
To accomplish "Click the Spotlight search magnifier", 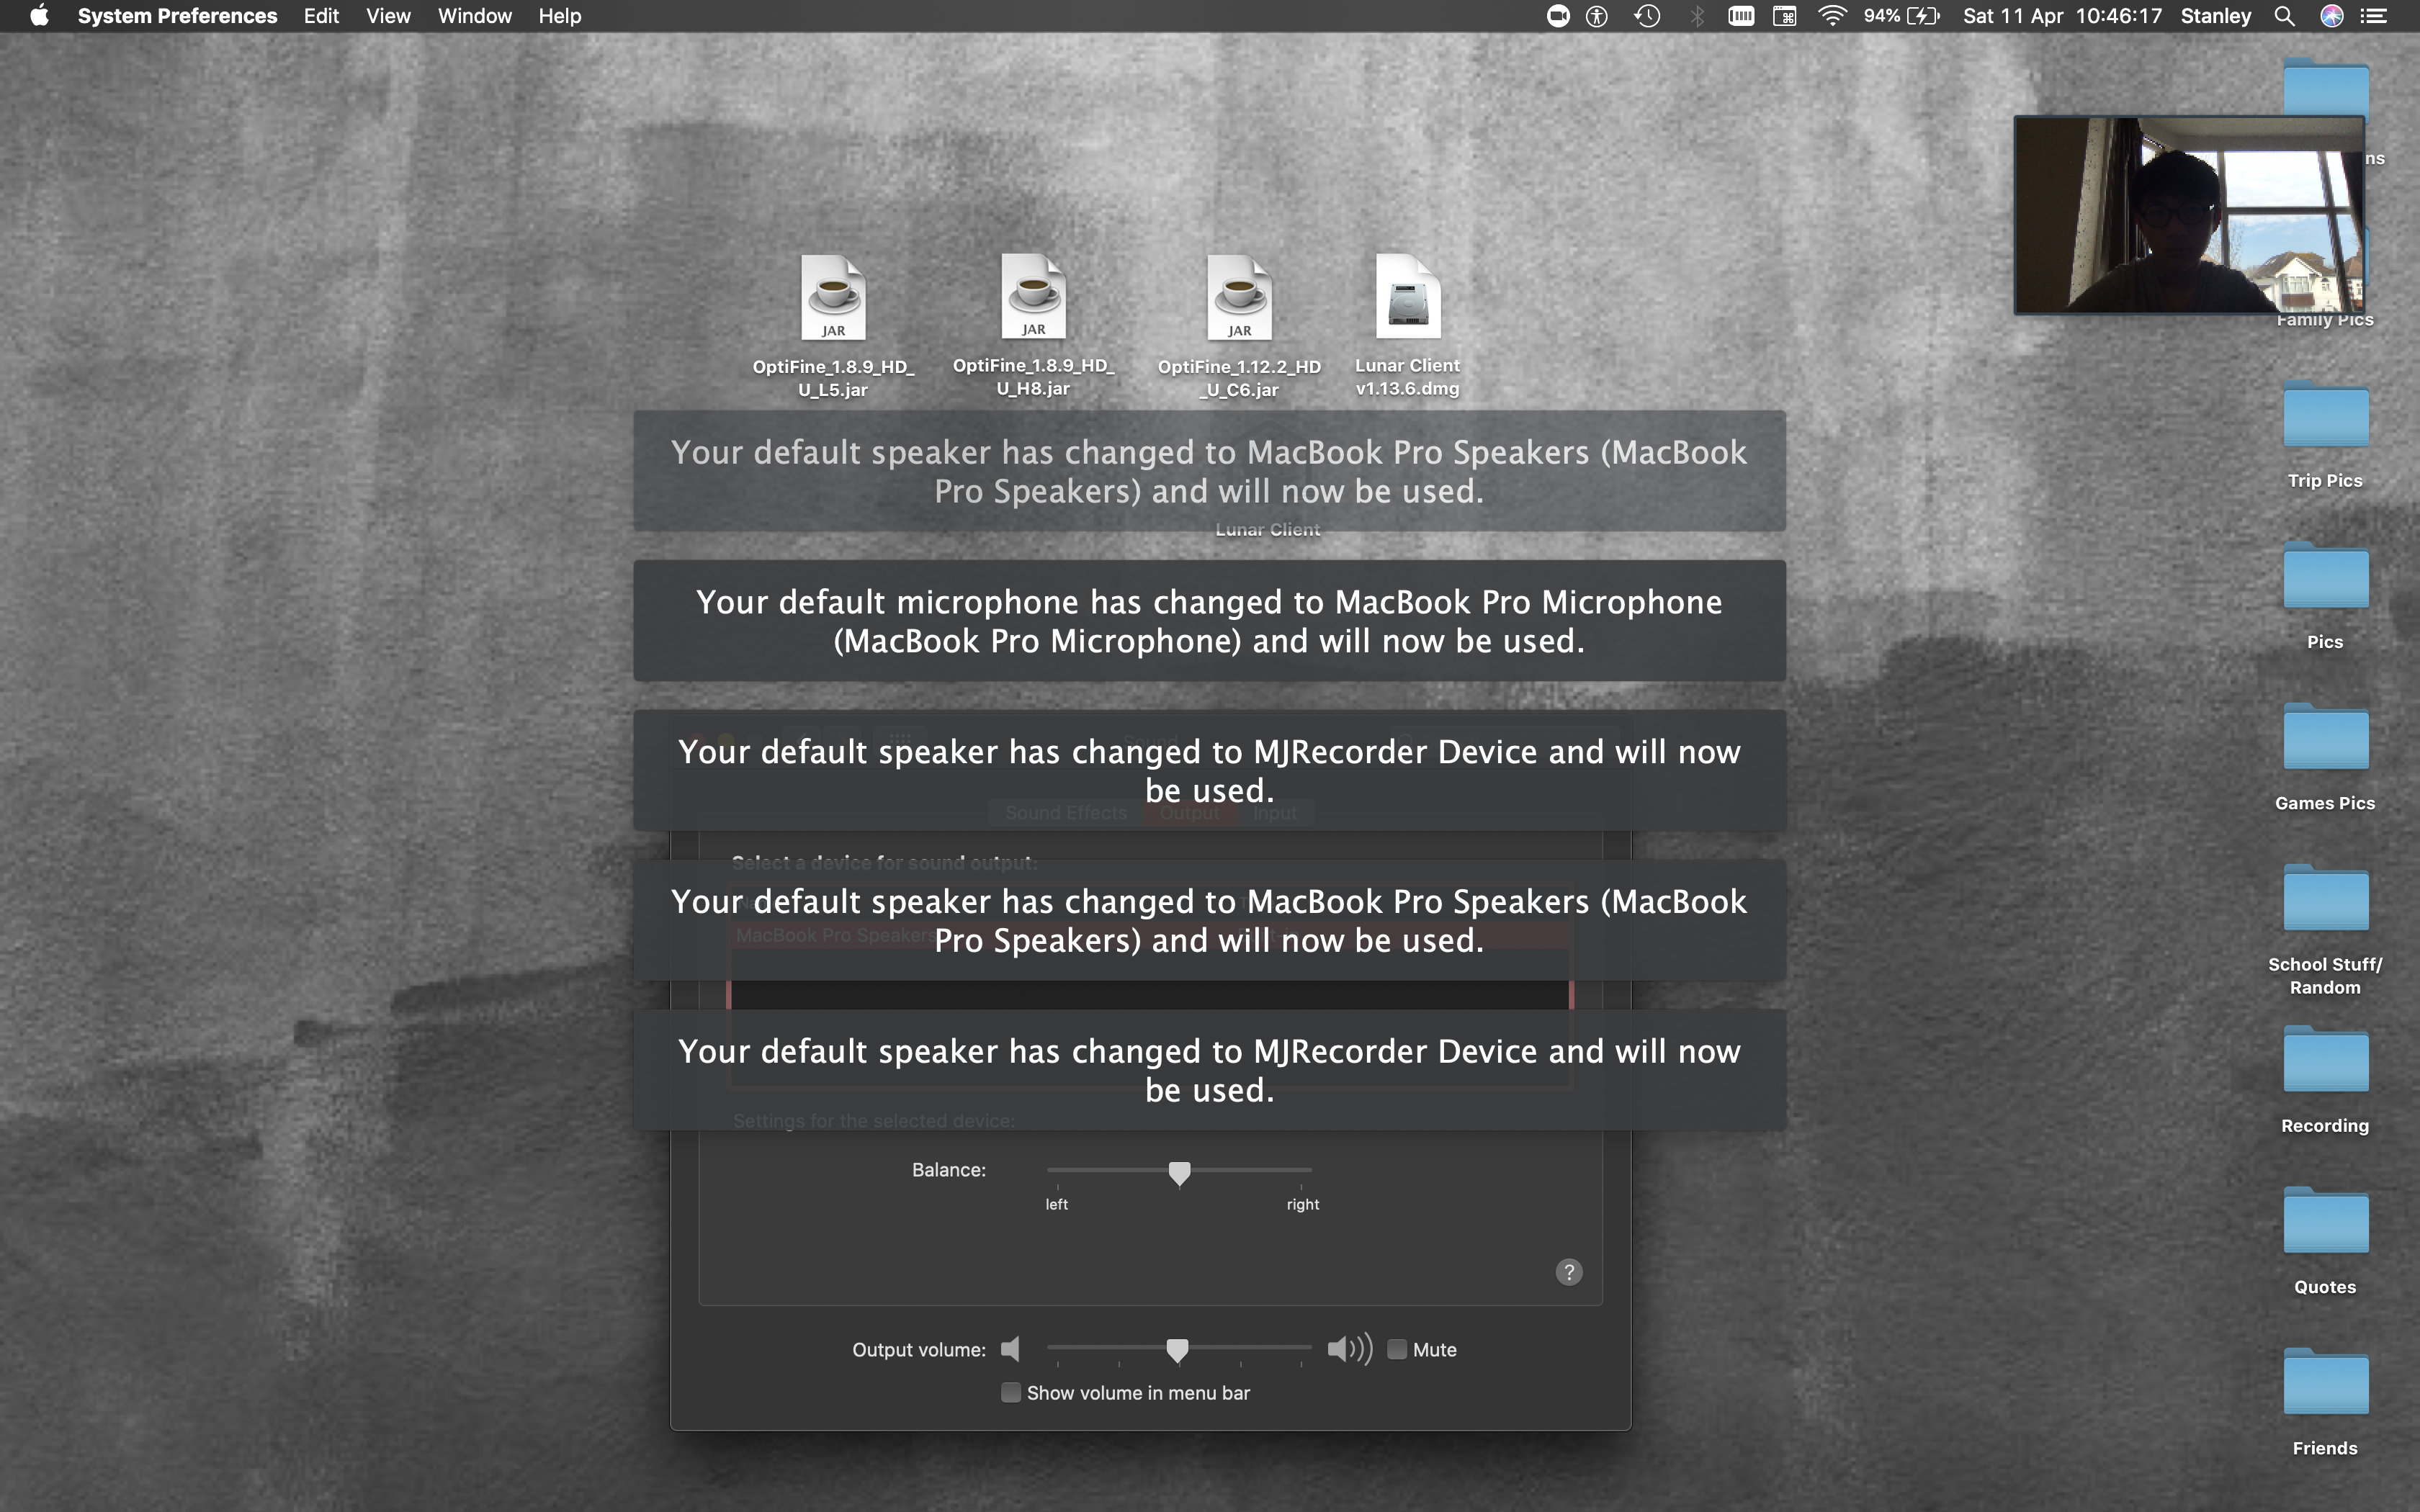I will point(2284,16).
